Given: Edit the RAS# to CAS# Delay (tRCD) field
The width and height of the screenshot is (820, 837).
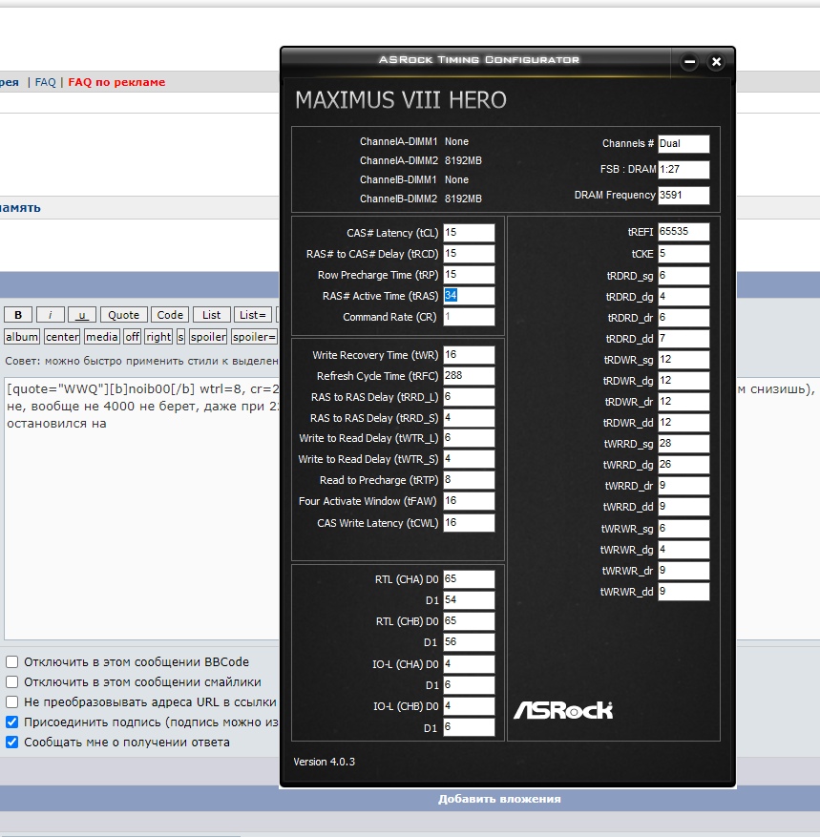Looking at the screenshot, I should coord(469,253).
